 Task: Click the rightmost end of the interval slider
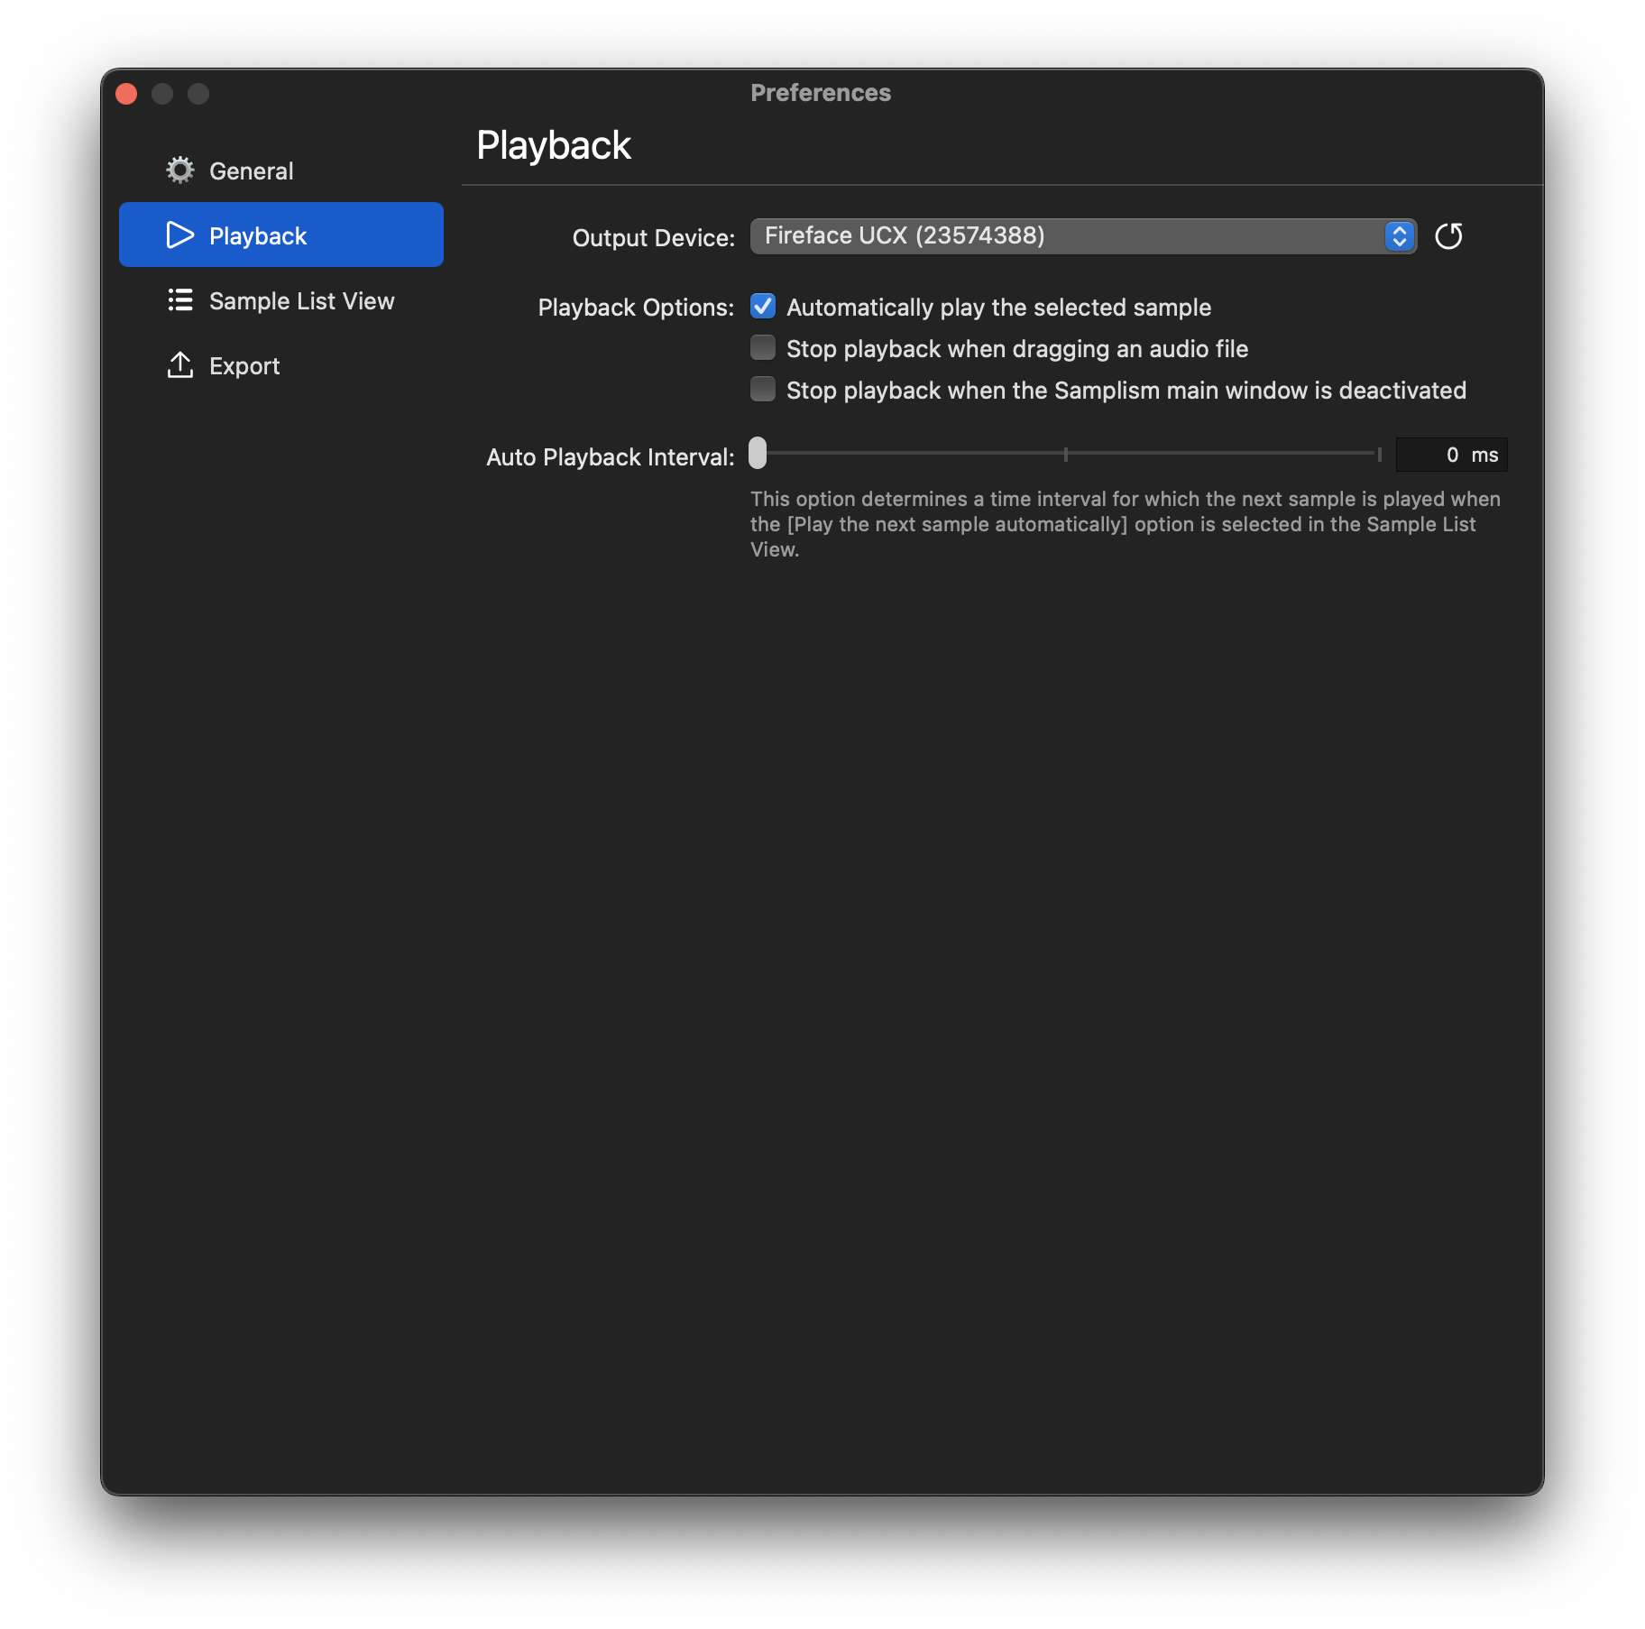[1379, 454]
